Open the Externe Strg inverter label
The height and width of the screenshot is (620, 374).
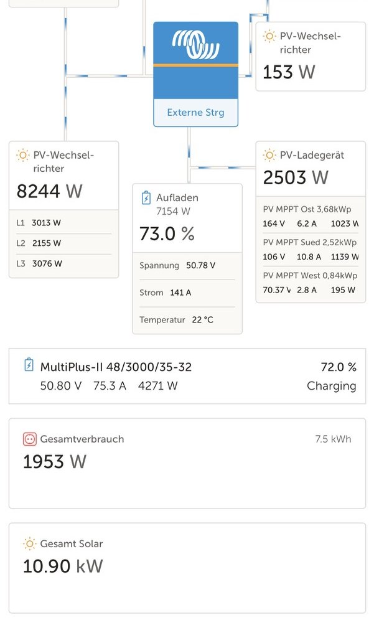(195, 112)
